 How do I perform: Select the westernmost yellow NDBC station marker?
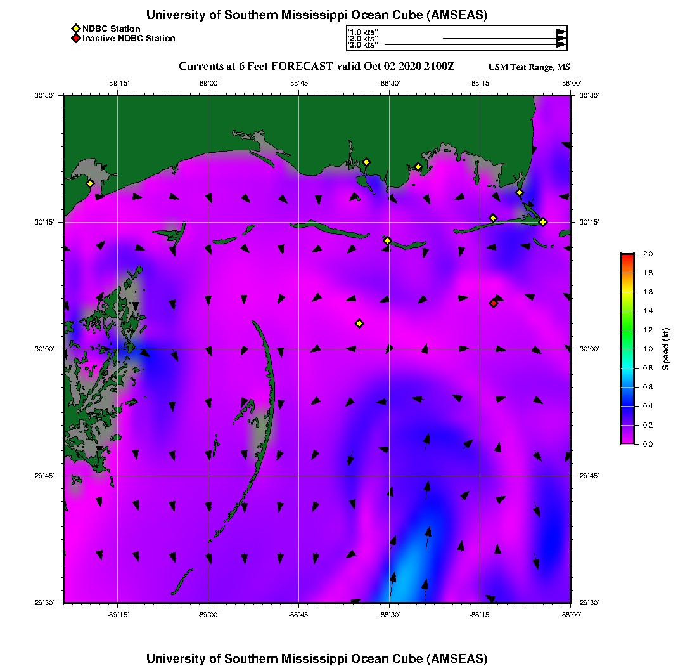[x=91, y=183]
